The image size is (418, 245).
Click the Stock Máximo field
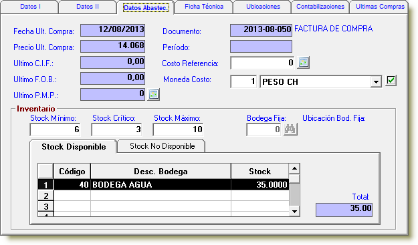coord(178,130)
